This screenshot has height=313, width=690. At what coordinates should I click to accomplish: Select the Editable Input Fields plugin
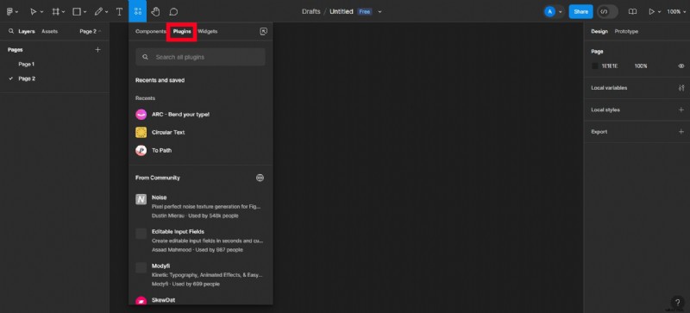(x=200, y=241)
